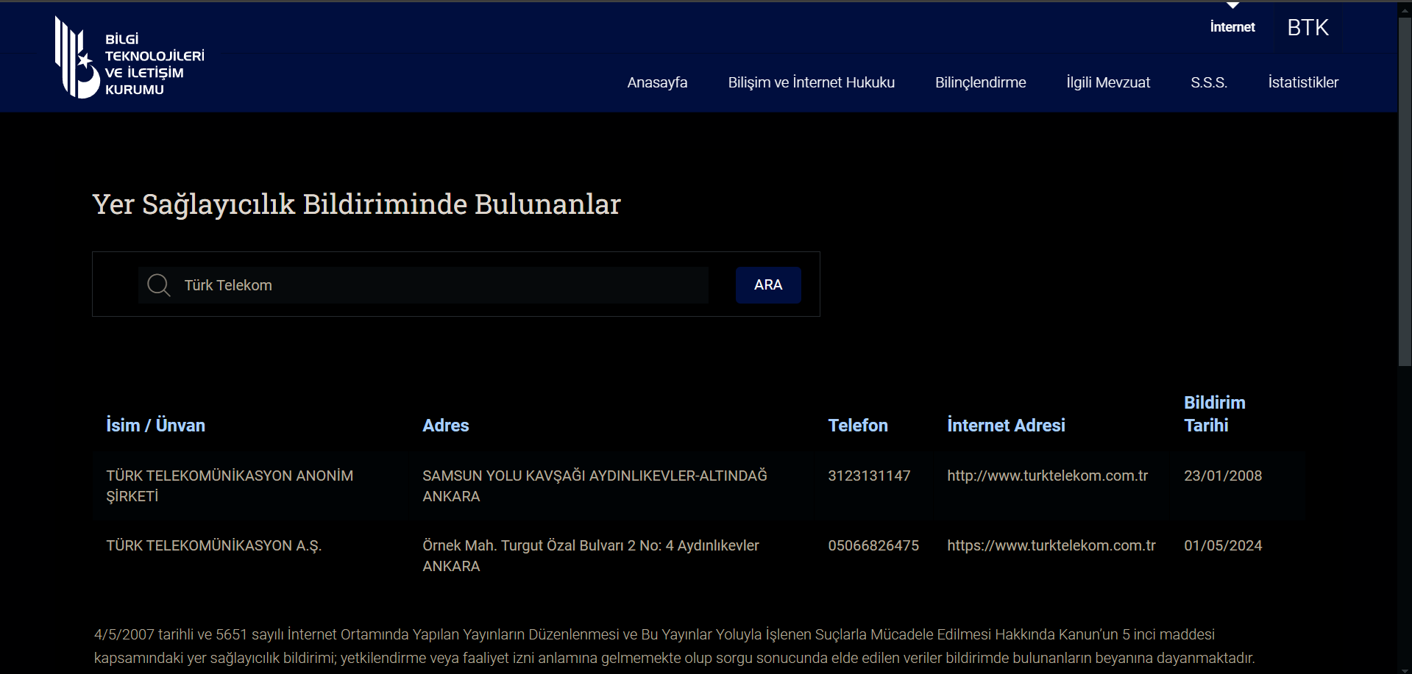
Task: Click the 5651 sayılı law notice paragraph
Action: tap(674, 646)
